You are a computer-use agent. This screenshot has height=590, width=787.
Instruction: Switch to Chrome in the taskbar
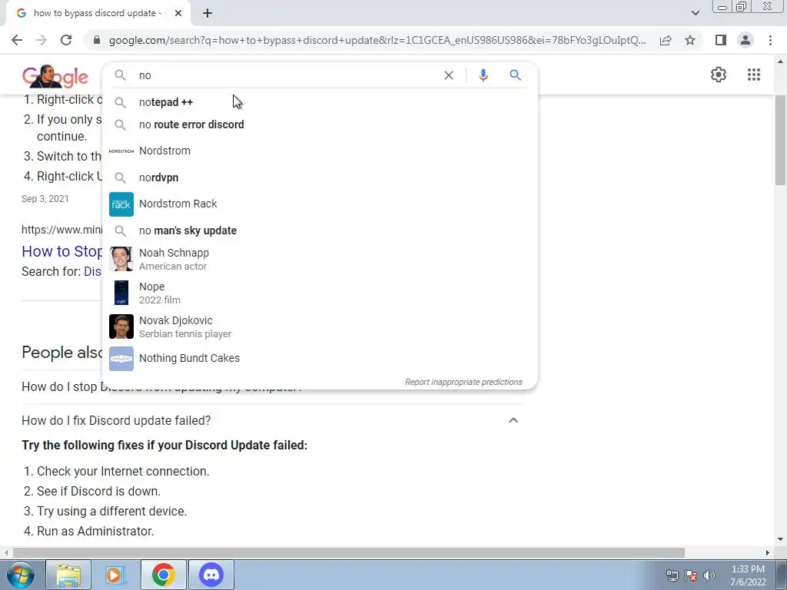coord(163,575)
